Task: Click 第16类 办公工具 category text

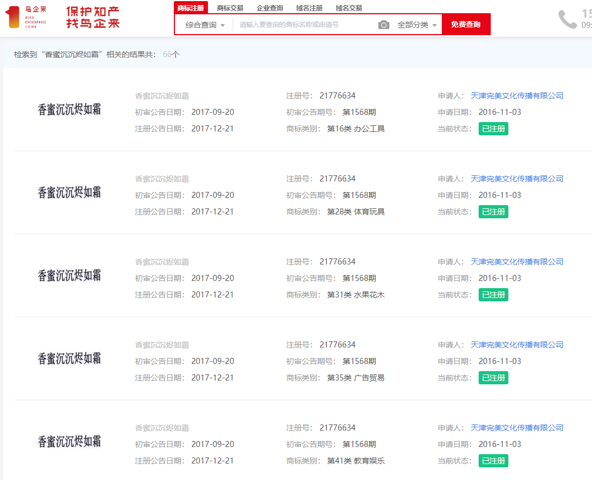Action: [355, 129]
